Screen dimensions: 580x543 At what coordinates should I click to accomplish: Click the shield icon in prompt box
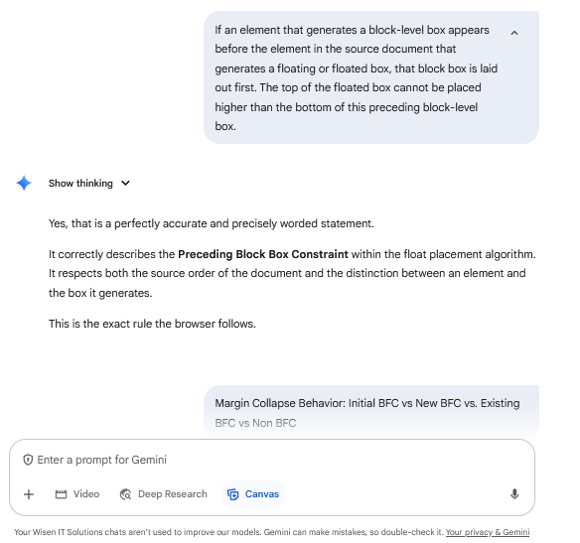pyautogui.click(x=28, y=460)
